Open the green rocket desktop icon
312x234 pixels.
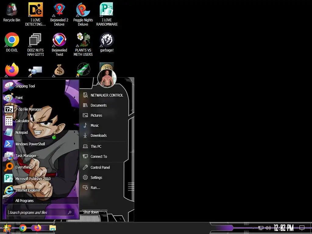pos(83,70)
